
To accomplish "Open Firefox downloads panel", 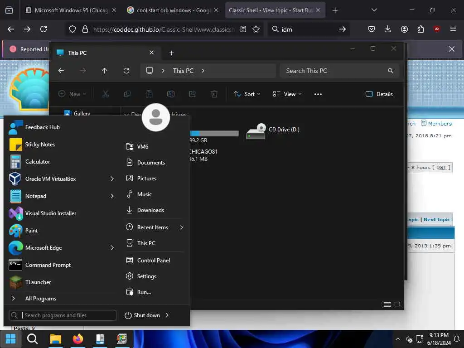I will click(x=388, y=29).
